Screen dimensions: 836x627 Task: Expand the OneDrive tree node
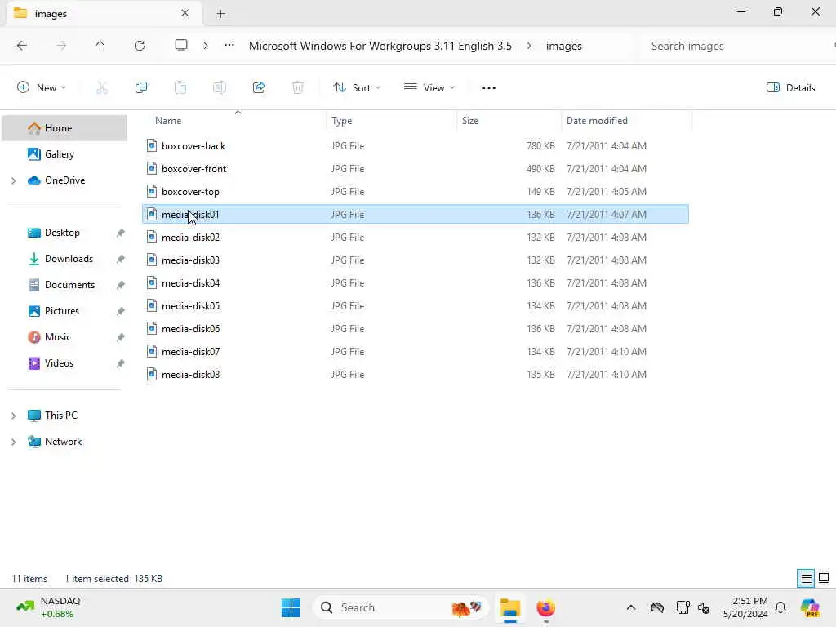14,180
